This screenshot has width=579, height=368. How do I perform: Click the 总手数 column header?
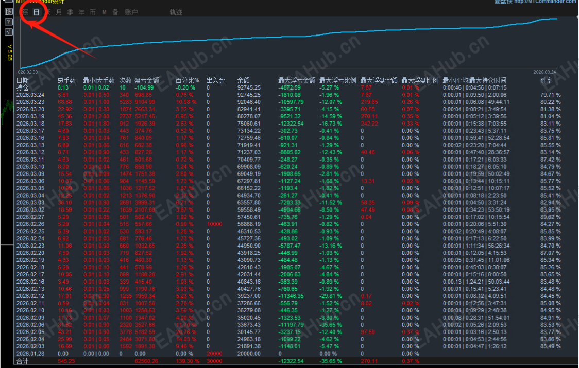point(66,80)
